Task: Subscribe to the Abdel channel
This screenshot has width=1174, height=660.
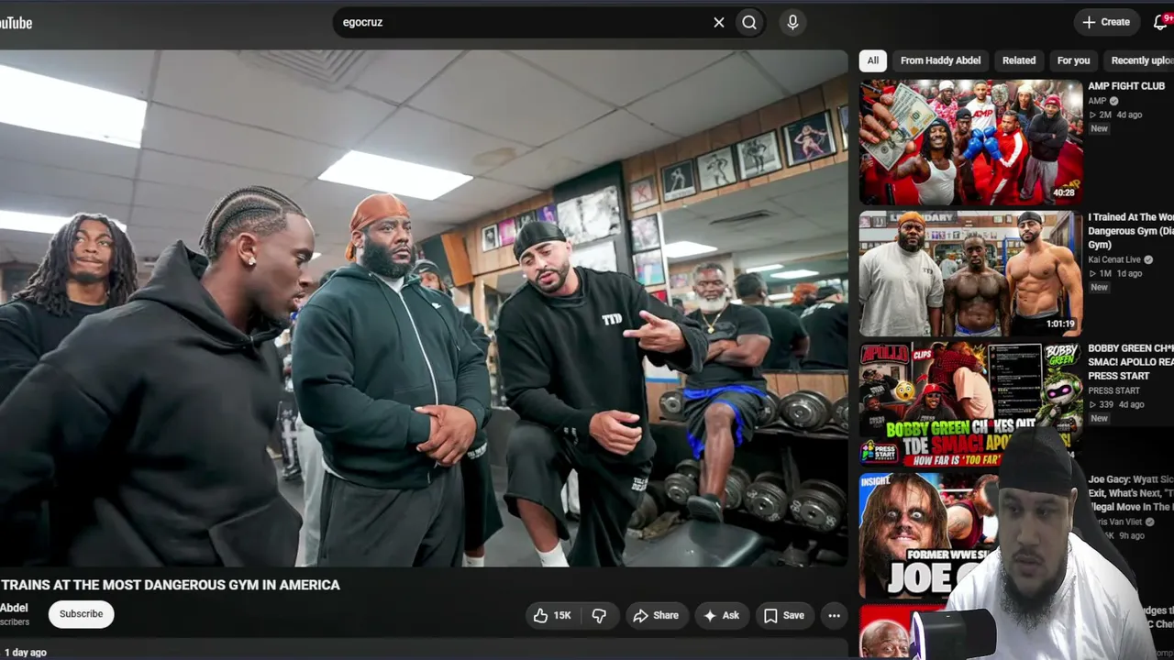Action: coord(82,614)
